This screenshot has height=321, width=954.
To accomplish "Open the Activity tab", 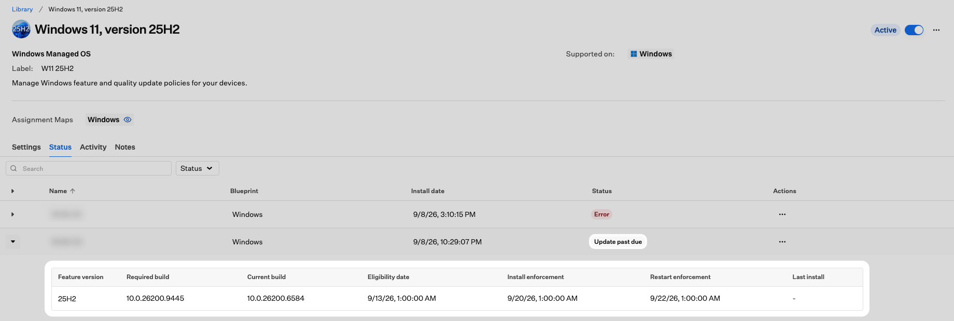I will pyautogui.click(x=93, y=147).
